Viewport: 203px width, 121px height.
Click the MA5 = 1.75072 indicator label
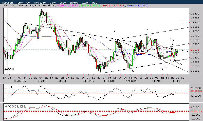(x=90, y=5)
